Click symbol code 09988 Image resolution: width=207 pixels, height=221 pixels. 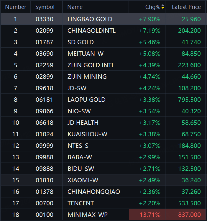point(45,157)
